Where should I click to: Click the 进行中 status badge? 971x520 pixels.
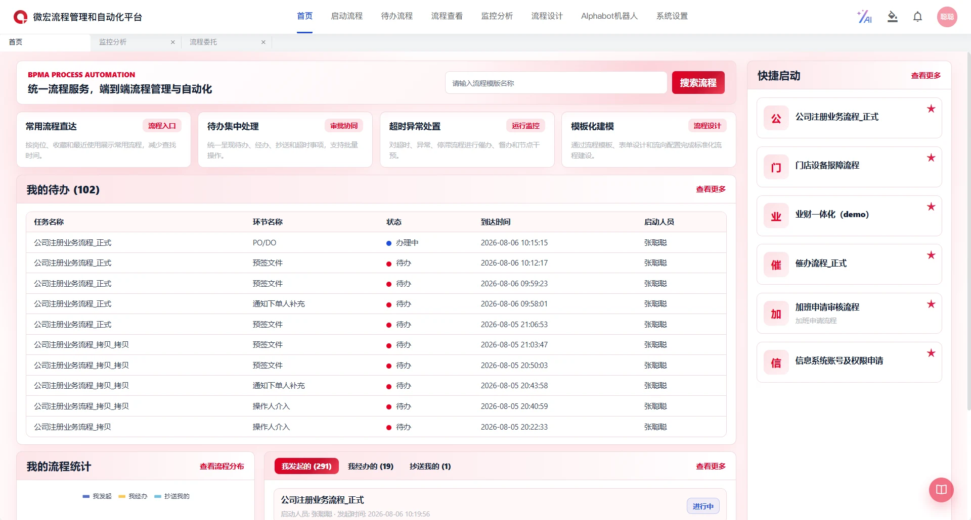[703, 506]
